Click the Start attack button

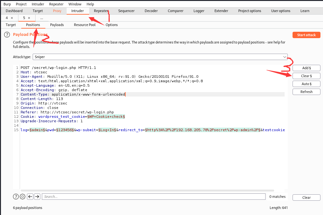[306, 35]
